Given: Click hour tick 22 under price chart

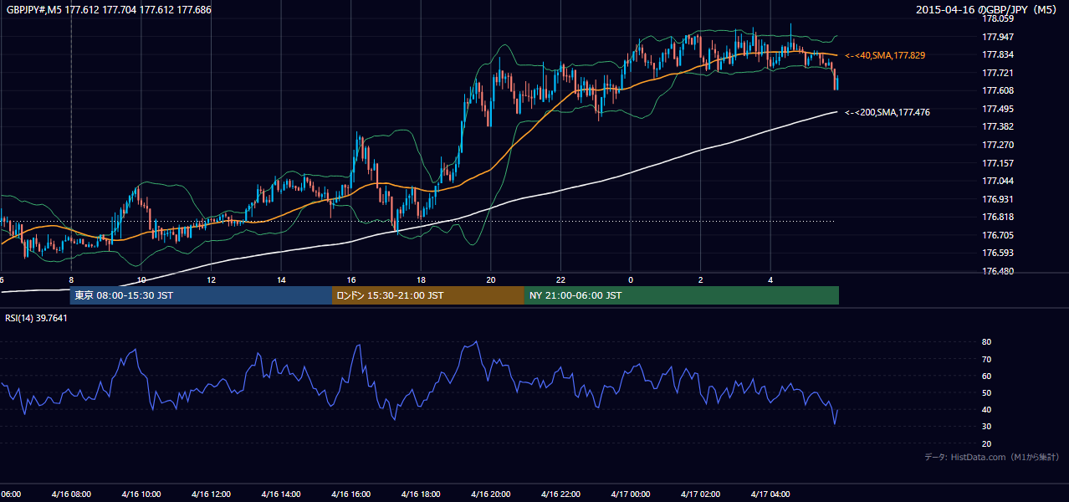Looking at the screenshot, I should coord(561,280).
